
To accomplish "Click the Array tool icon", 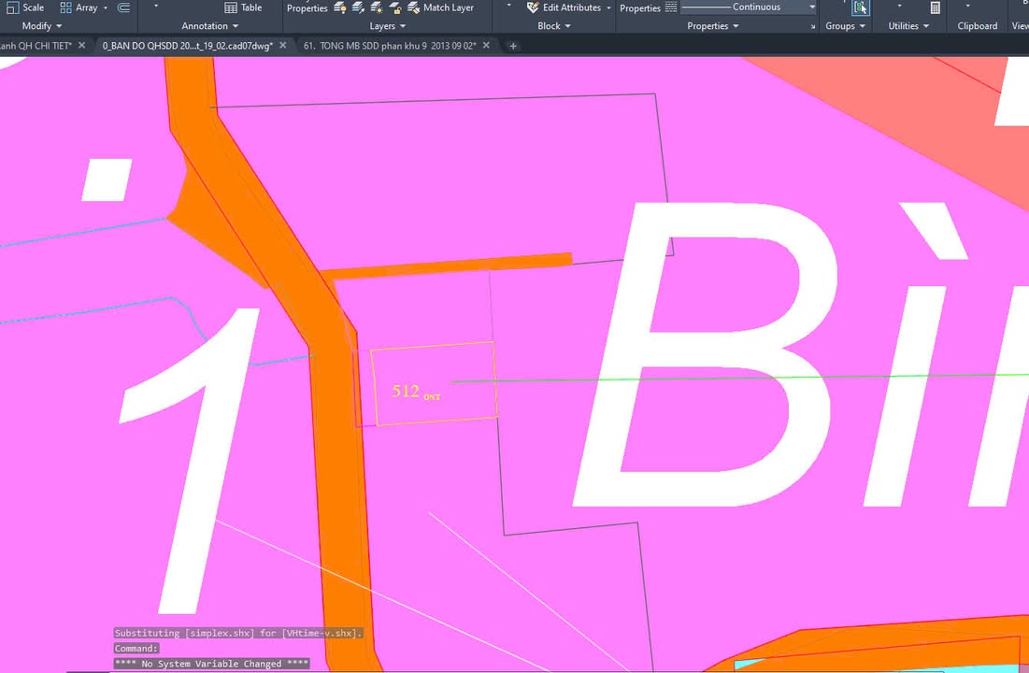I will click(x=66, y=7).
